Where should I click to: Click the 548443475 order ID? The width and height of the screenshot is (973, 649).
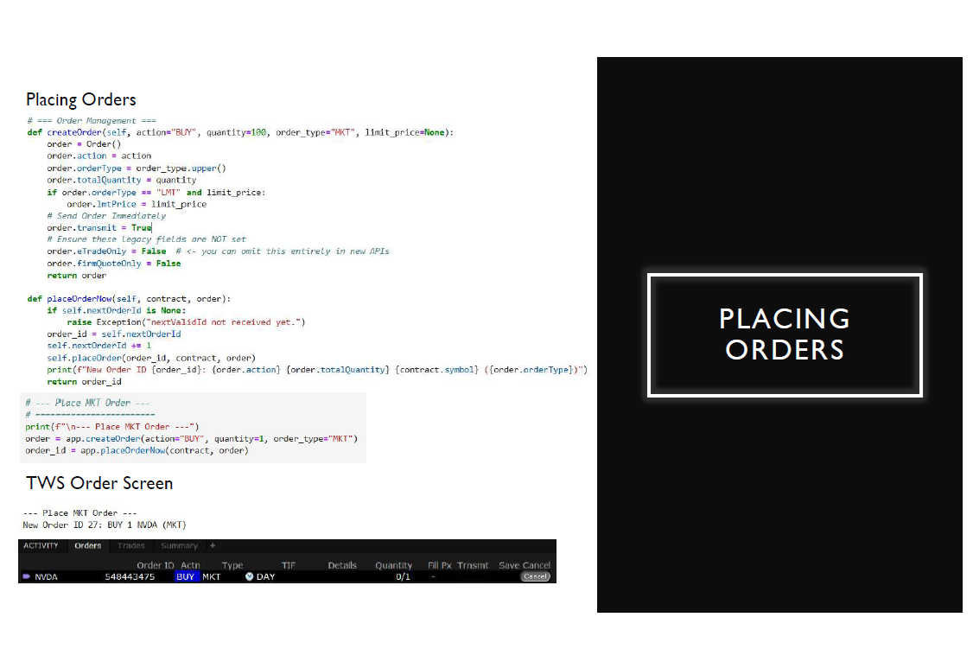pos(130,576)
